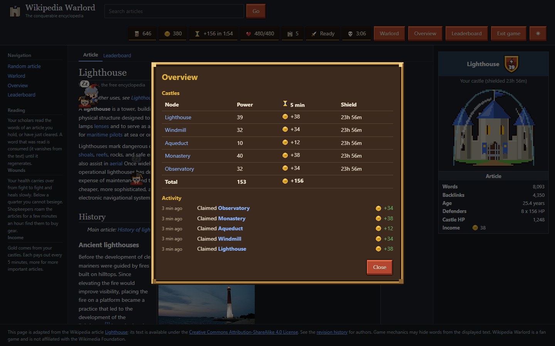Open Windmill link in the Activity list
Image resolution: width=555 pixels, height=346 pixels.
(230, 239)
